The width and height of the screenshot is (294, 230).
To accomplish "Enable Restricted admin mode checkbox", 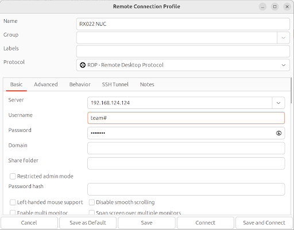I will pyautogui.click(x=13, y=176).
